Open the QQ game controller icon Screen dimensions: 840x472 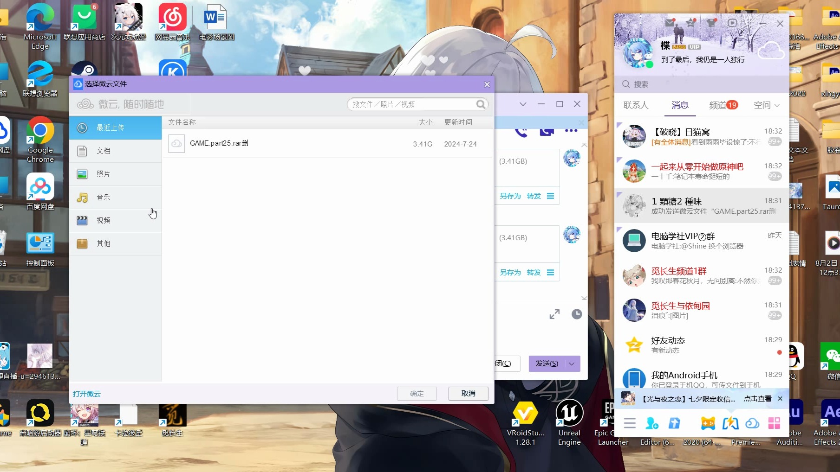[x=708, y=423]
